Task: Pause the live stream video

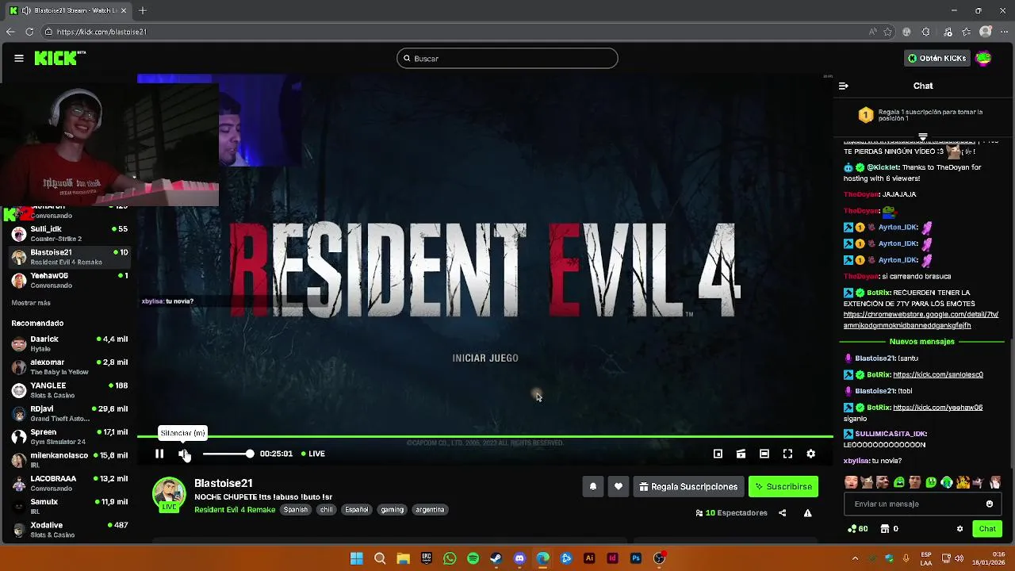Action: point(159,454)
